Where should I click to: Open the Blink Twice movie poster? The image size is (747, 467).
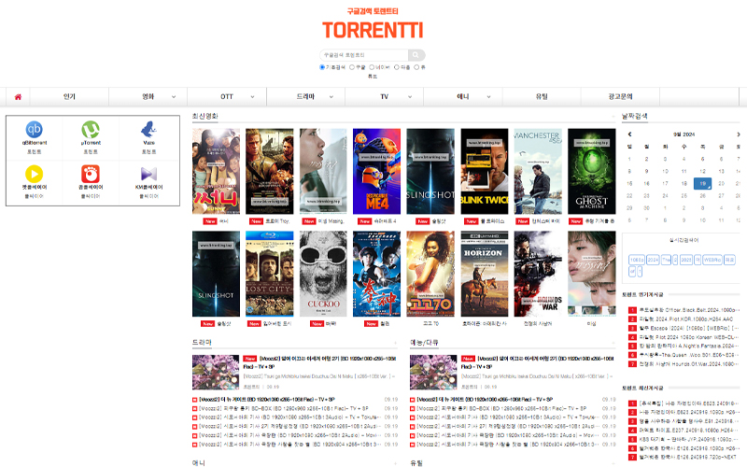(x=485, y=171)
